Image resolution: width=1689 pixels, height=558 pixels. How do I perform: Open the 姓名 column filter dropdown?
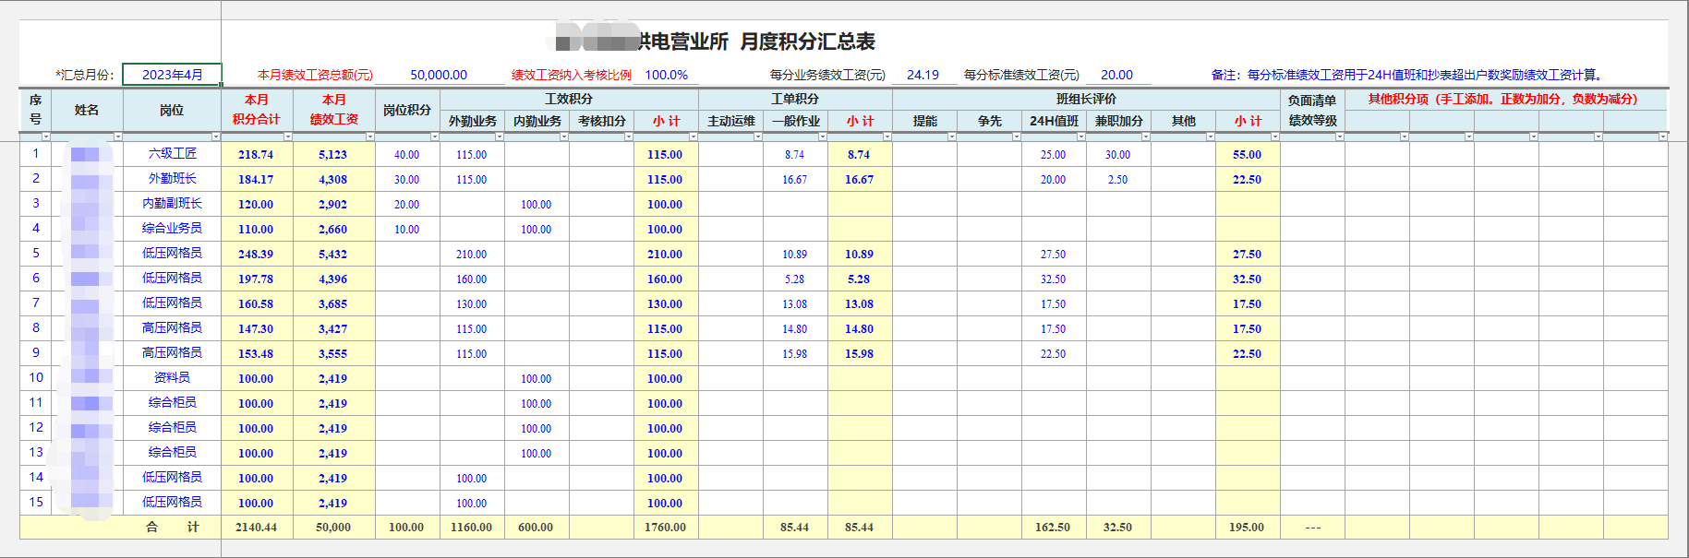pyautogui.click(x=117, y=137)
